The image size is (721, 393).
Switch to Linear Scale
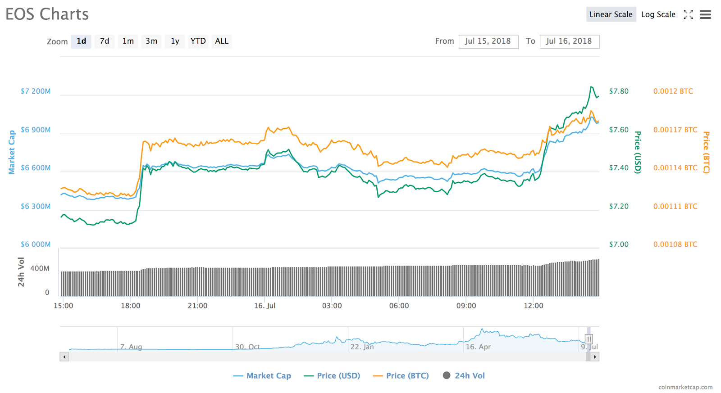coord(611,14)
